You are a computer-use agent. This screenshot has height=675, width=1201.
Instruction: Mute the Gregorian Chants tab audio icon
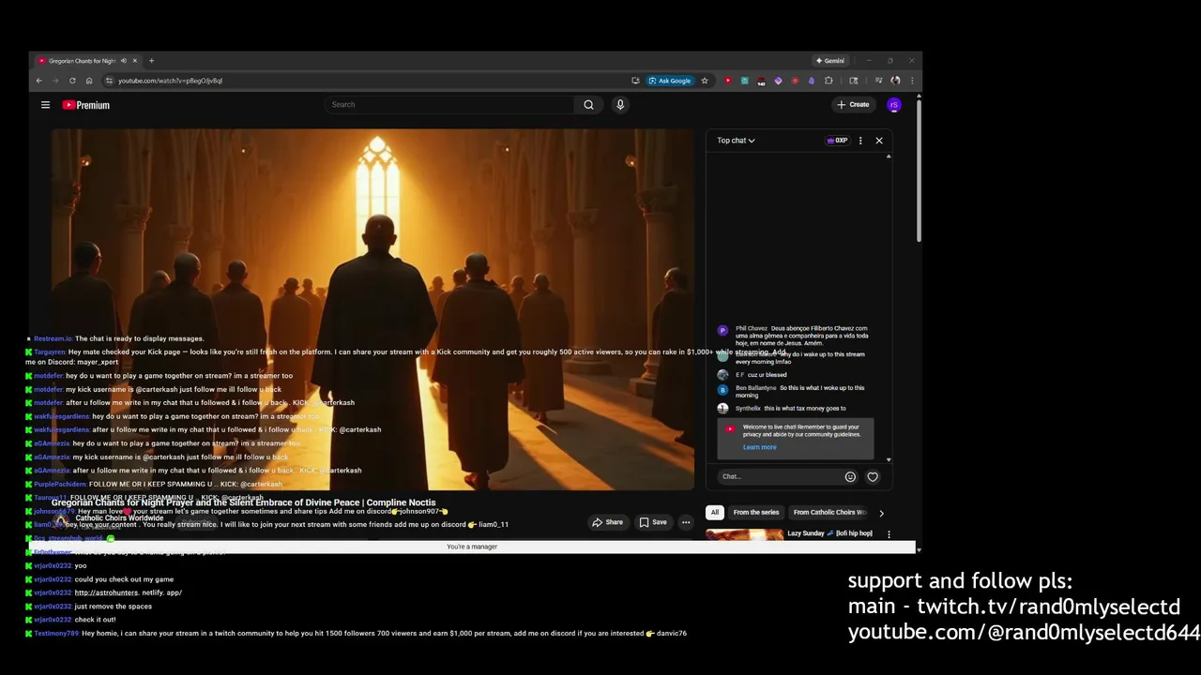tap(123, 61)
